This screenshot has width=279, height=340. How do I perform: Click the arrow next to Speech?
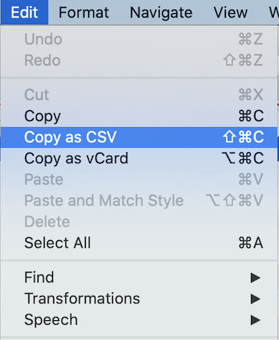pyautogui.click(x=256, y=320)
